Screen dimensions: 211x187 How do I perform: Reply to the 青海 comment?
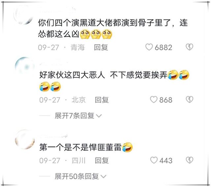click(x=101, y=47)
